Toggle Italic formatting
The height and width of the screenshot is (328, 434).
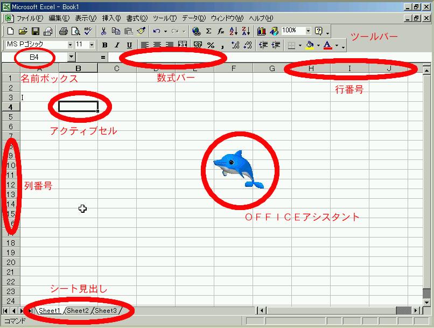[117, 45]
